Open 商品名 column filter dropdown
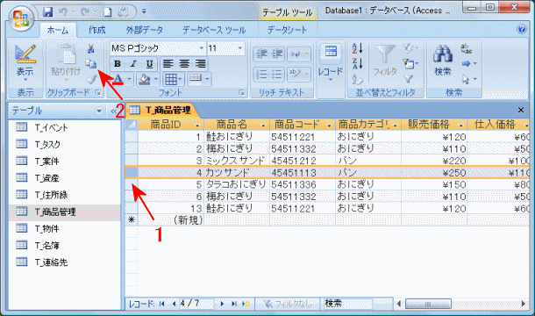Image resolution: width=535 pixels, height=316 pixels. (x=263, y=126)
